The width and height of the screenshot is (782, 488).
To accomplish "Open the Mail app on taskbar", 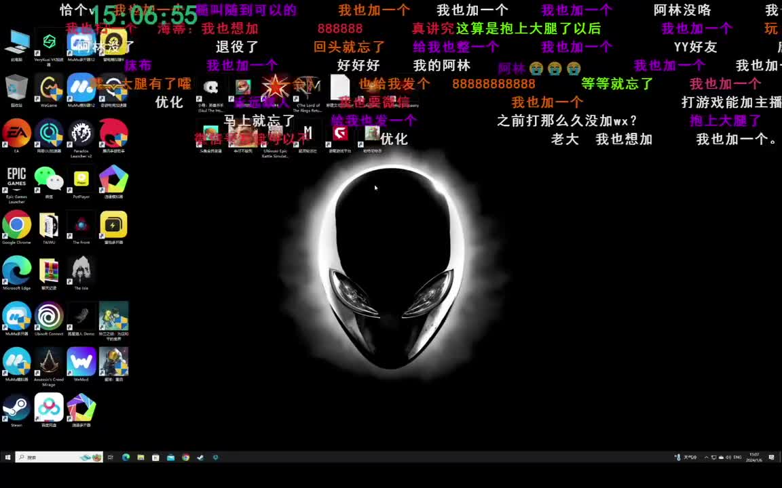I will tap(170, 457).
